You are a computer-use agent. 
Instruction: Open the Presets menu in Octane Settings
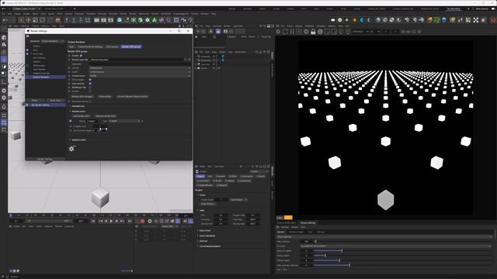point(295,227)
